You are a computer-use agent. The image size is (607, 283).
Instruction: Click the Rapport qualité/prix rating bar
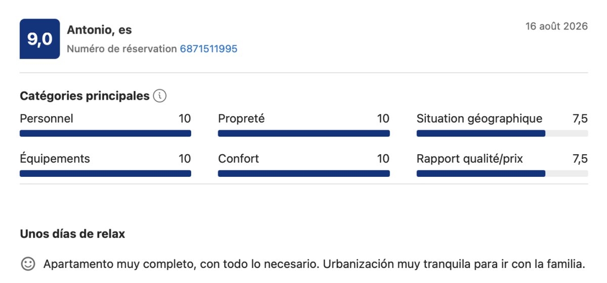point(502,173)
